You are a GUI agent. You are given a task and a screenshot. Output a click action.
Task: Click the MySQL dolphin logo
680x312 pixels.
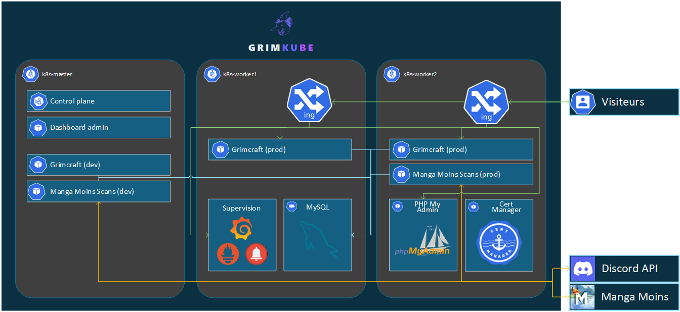pos(317,240)
